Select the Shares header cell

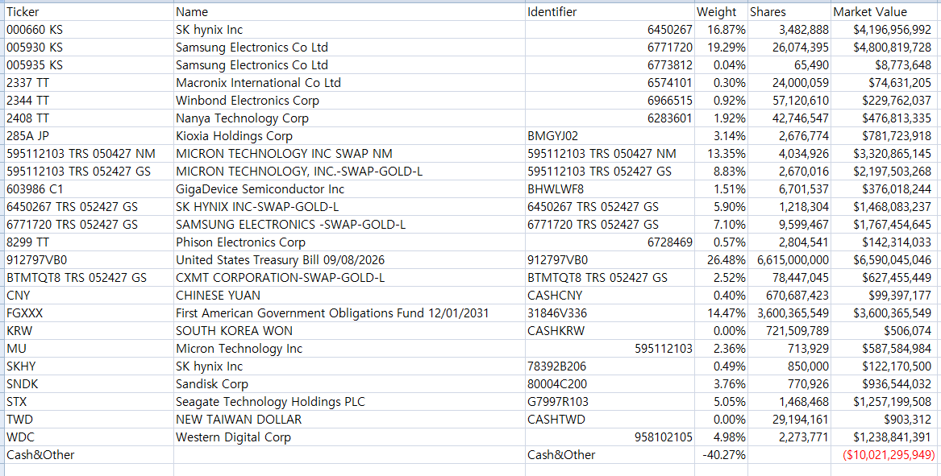[789, 11]
